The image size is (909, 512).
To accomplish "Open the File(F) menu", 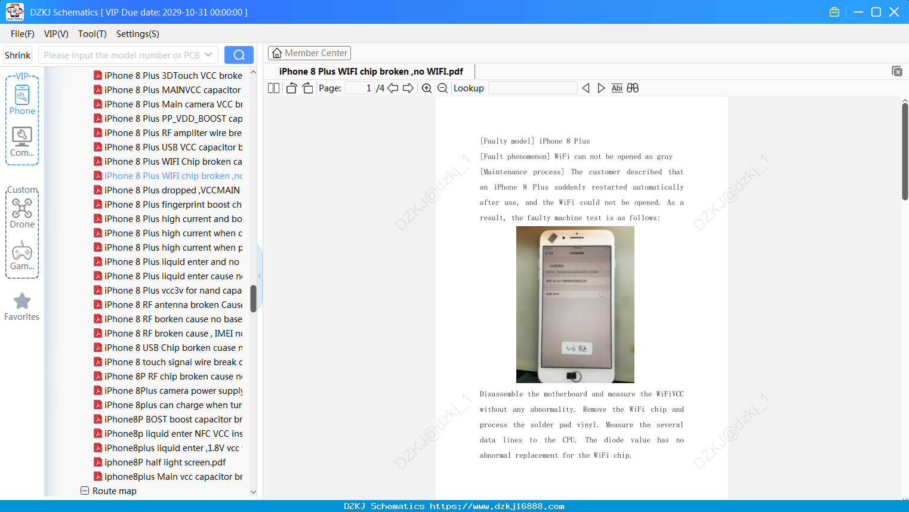I will pos(23,34).
